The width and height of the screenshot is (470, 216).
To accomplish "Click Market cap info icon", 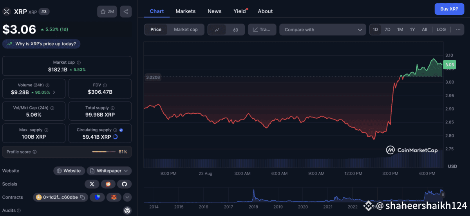I will [79, 62].
